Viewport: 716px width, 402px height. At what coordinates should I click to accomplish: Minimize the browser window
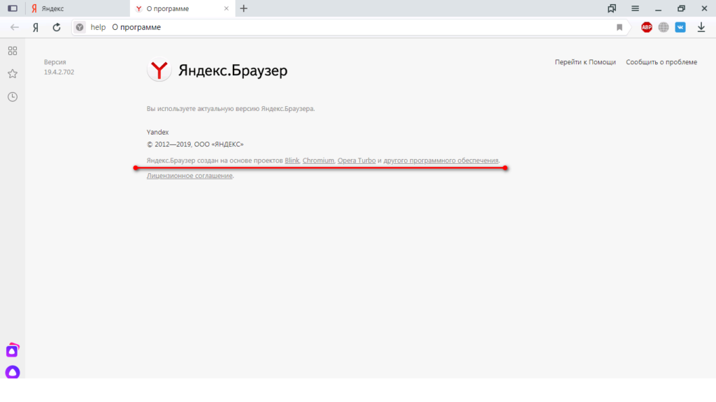[658, 8]
